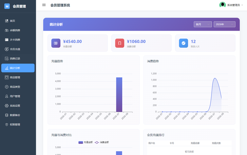Click the 用户名 column header
Viewport: 247px width, 155px height.
(152, 143)
